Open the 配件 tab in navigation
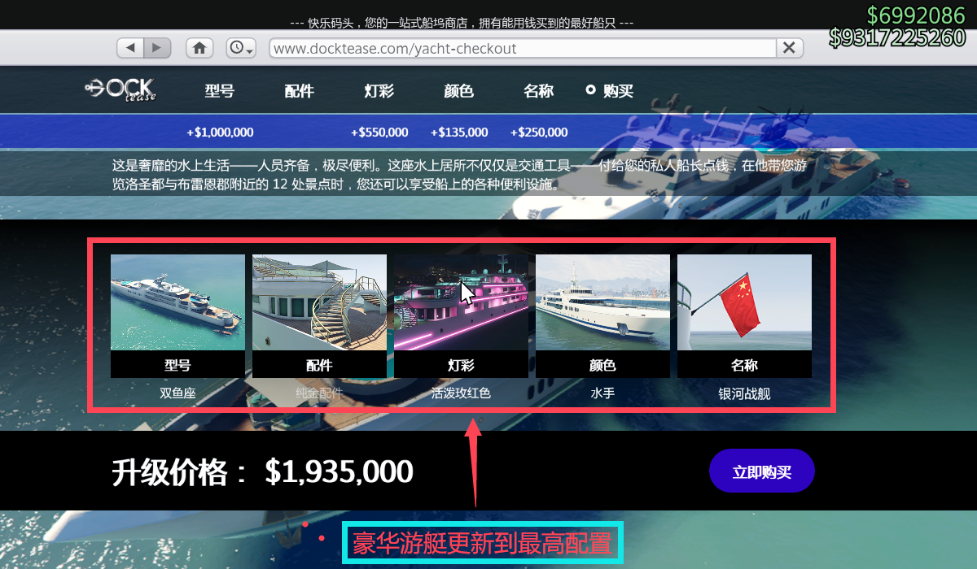This screenshot has height=569, width=977. pos(300,91)
